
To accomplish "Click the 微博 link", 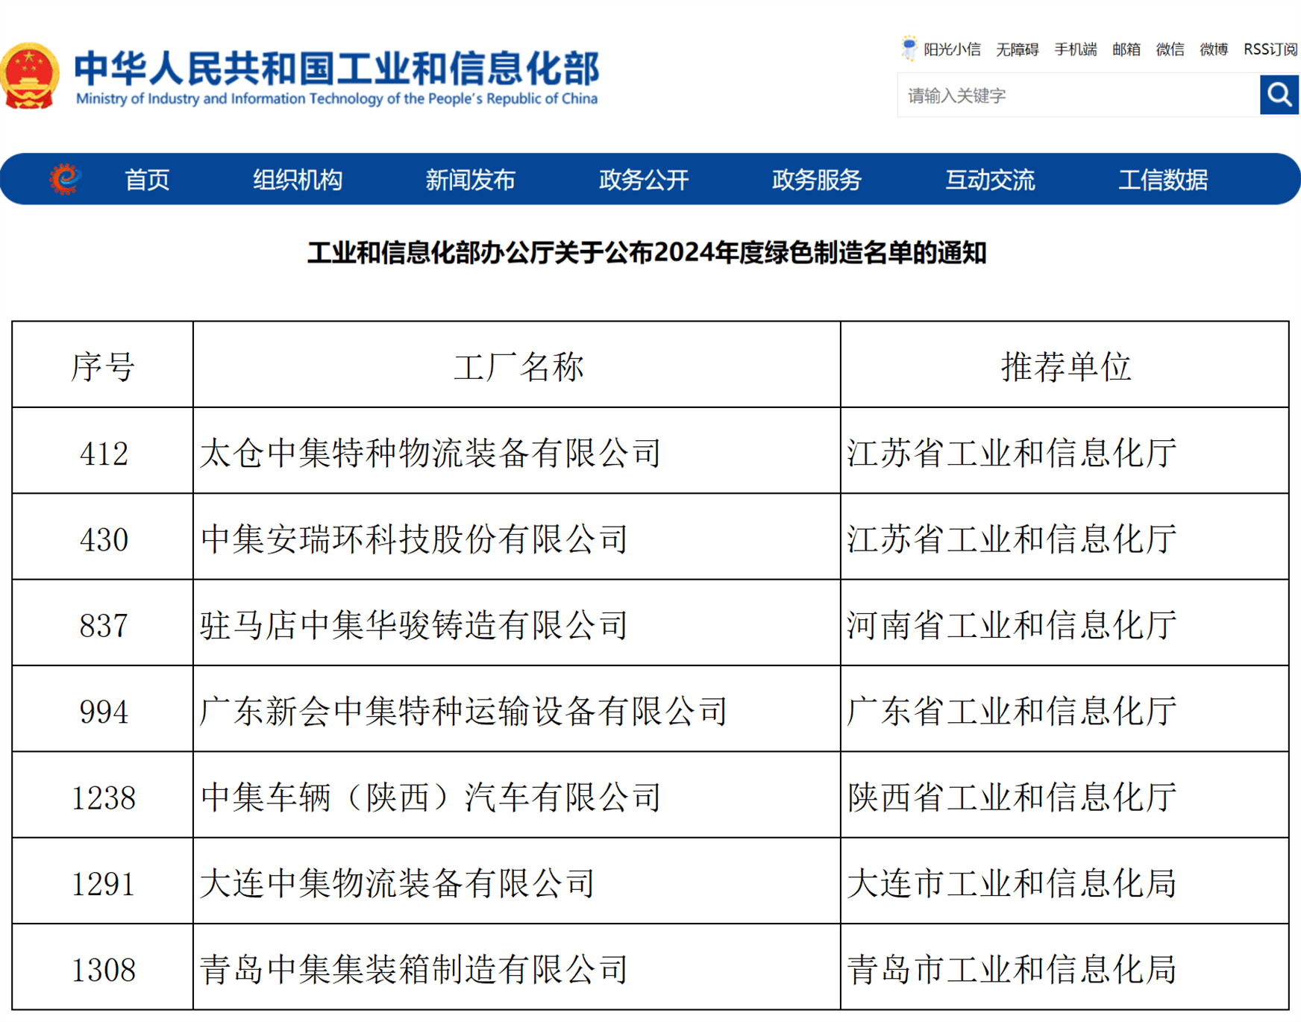I will click(1214, 49).
